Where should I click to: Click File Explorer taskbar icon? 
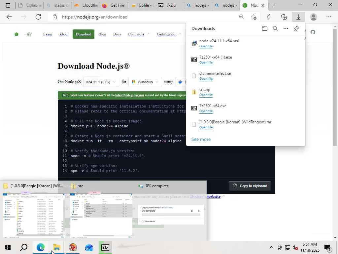(x=56, y=247)
